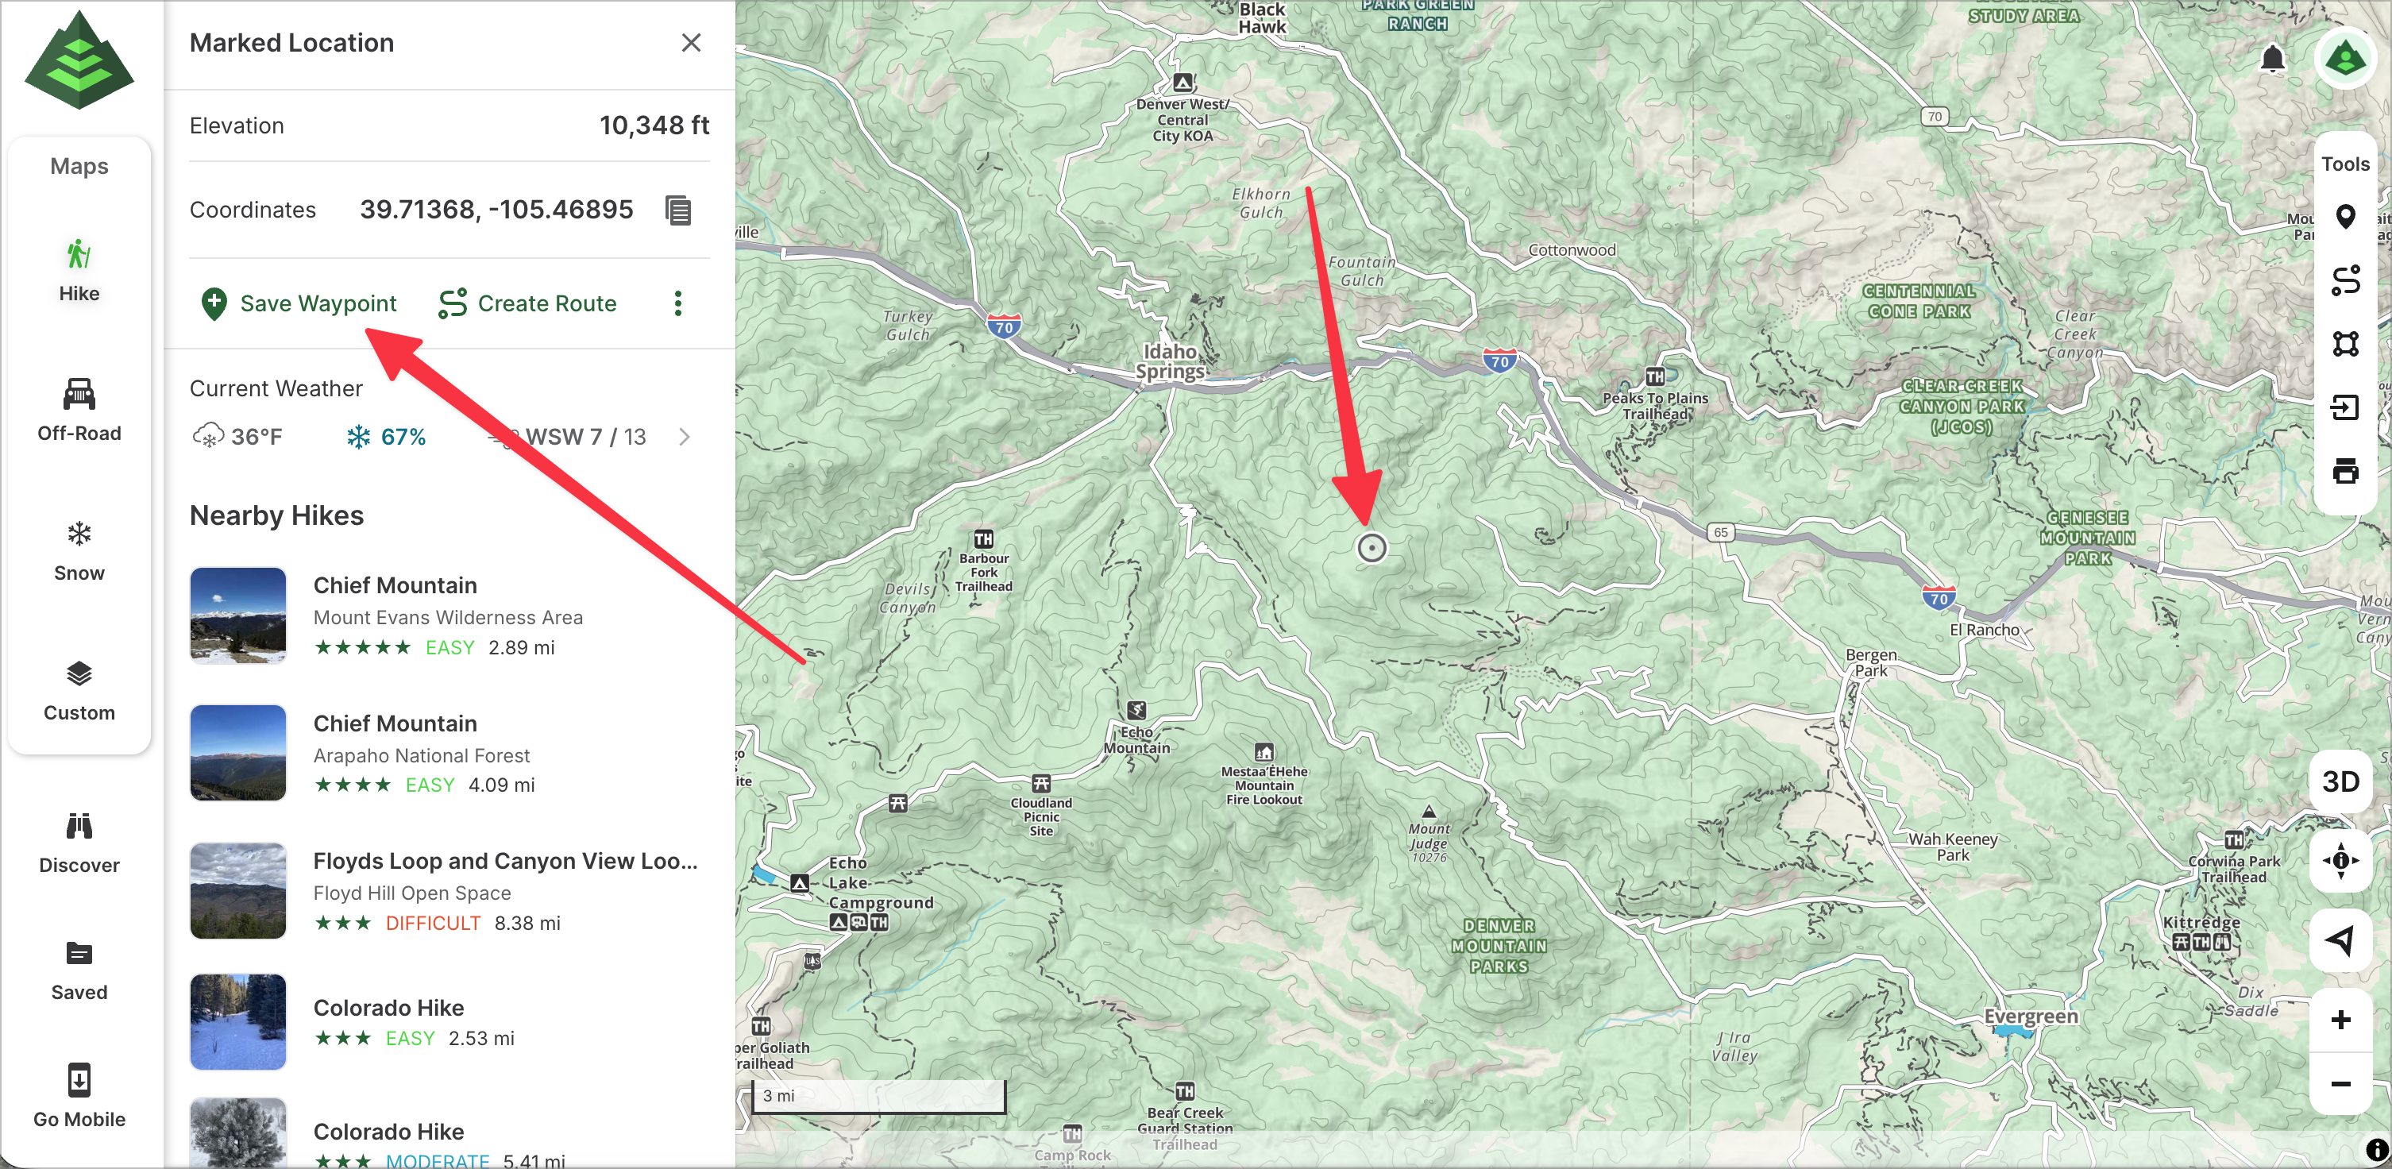Open the three-dot more options menu

(x=678, y=303)
